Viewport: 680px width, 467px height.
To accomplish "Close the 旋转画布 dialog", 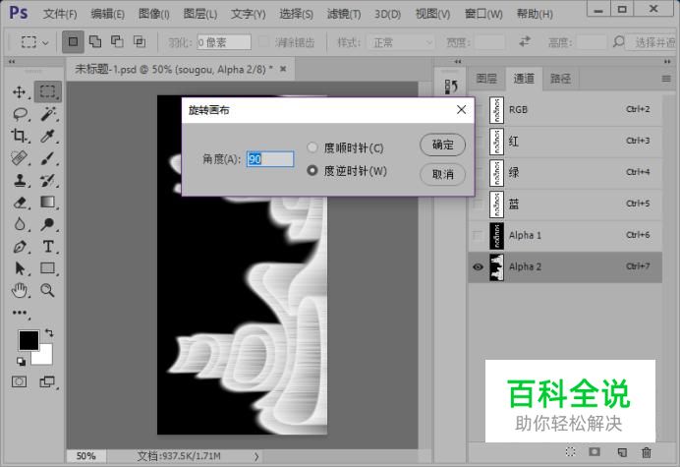I will point(462,109).
